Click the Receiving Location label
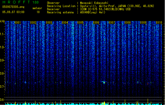The image size is (165, 105). point(61,6)
